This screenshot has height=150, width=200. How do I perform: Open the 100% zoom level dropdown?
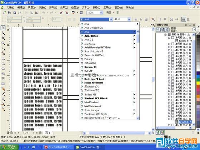click(x=101, y=12)
